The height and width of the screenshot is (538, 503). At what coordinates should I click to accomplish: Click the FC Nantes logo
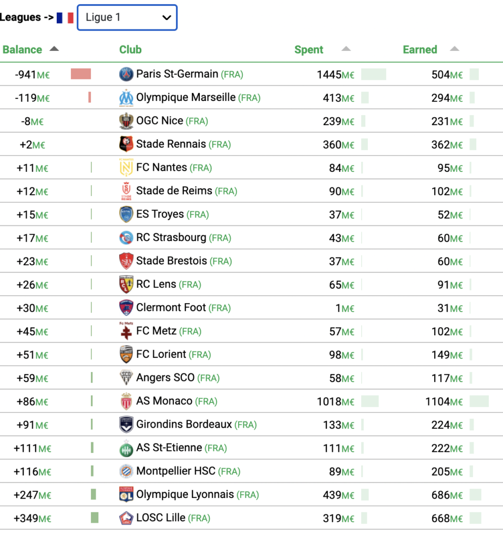(x=126, y=168)
